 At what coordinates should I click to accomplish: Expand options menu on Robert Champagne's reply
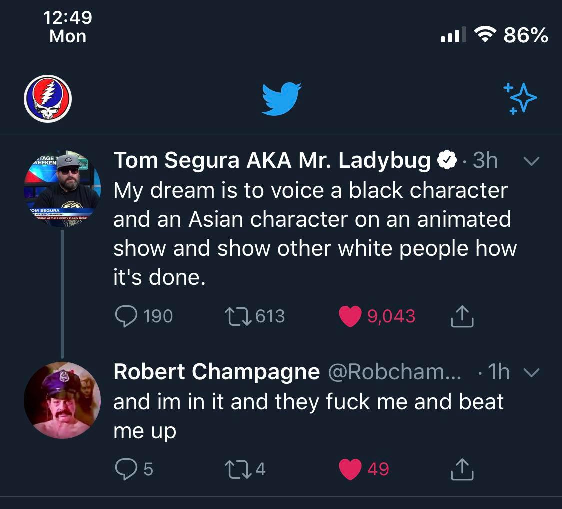click(532, 372)
